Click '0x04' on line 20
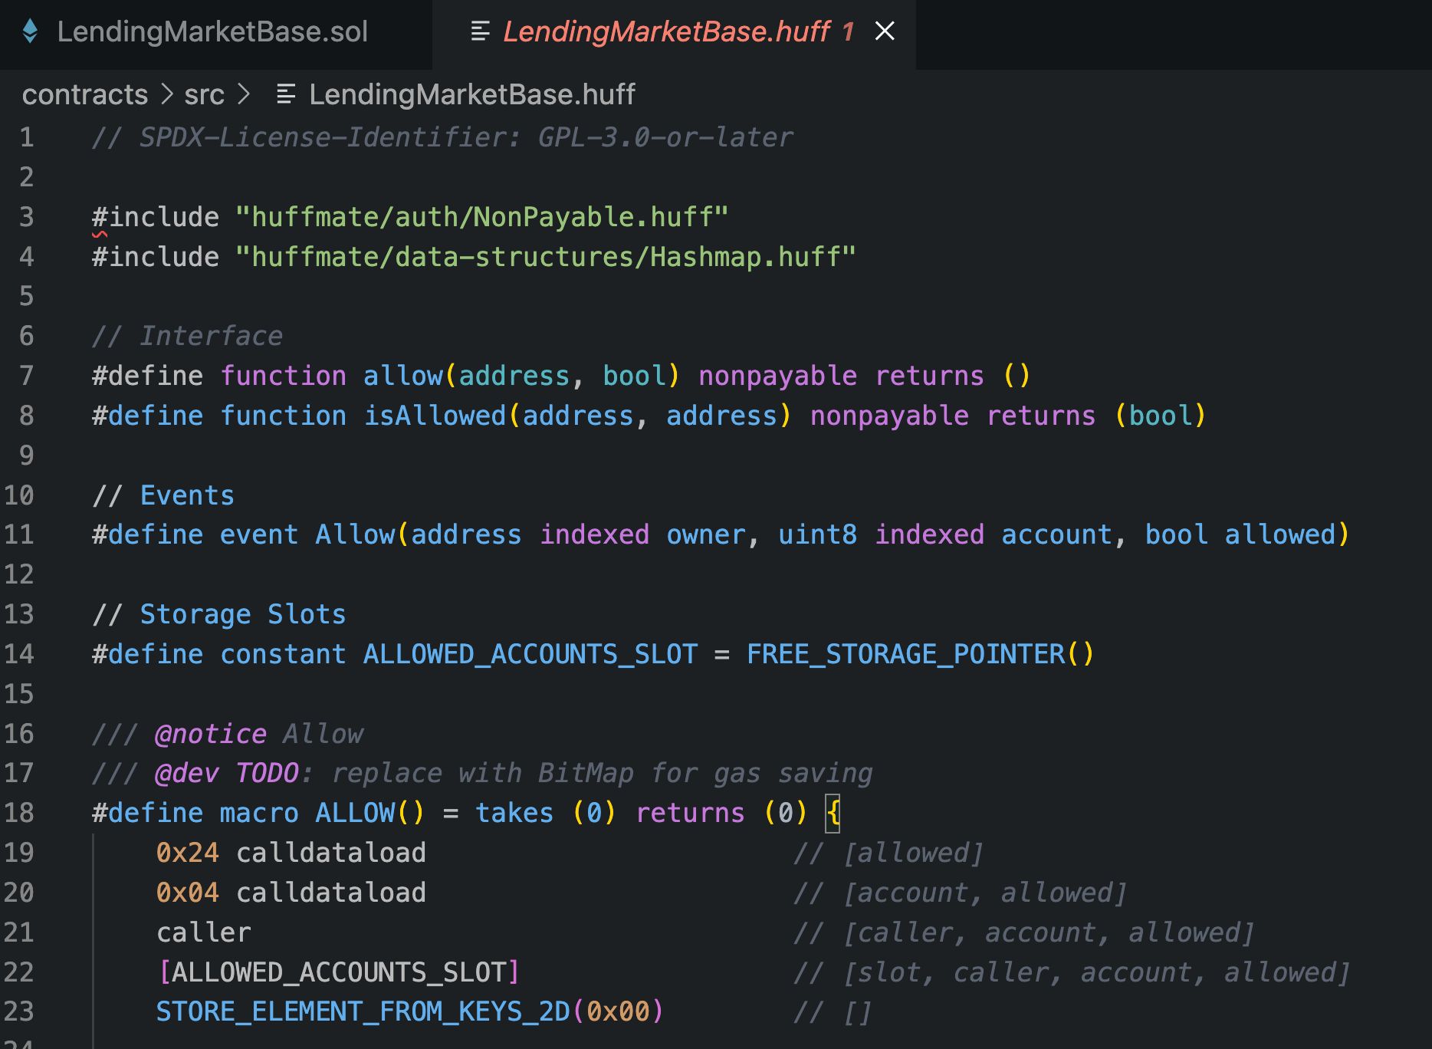 (188, 893)
